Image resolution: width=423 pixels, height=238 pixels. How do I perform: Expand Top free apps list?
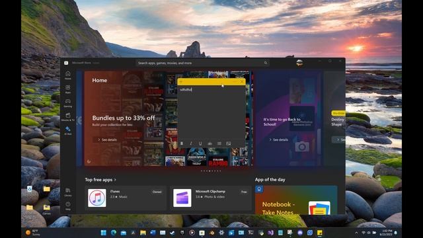coord(100,180)
